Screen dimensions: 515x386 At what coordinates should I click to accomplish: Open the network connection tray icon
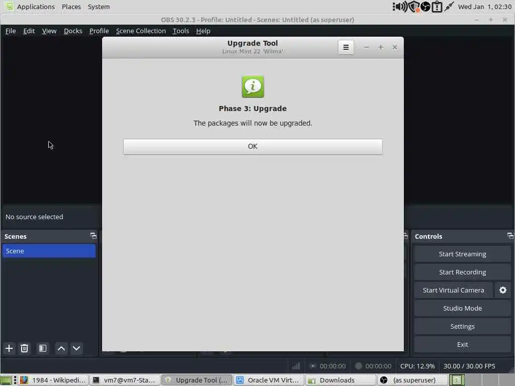(449, 7)
